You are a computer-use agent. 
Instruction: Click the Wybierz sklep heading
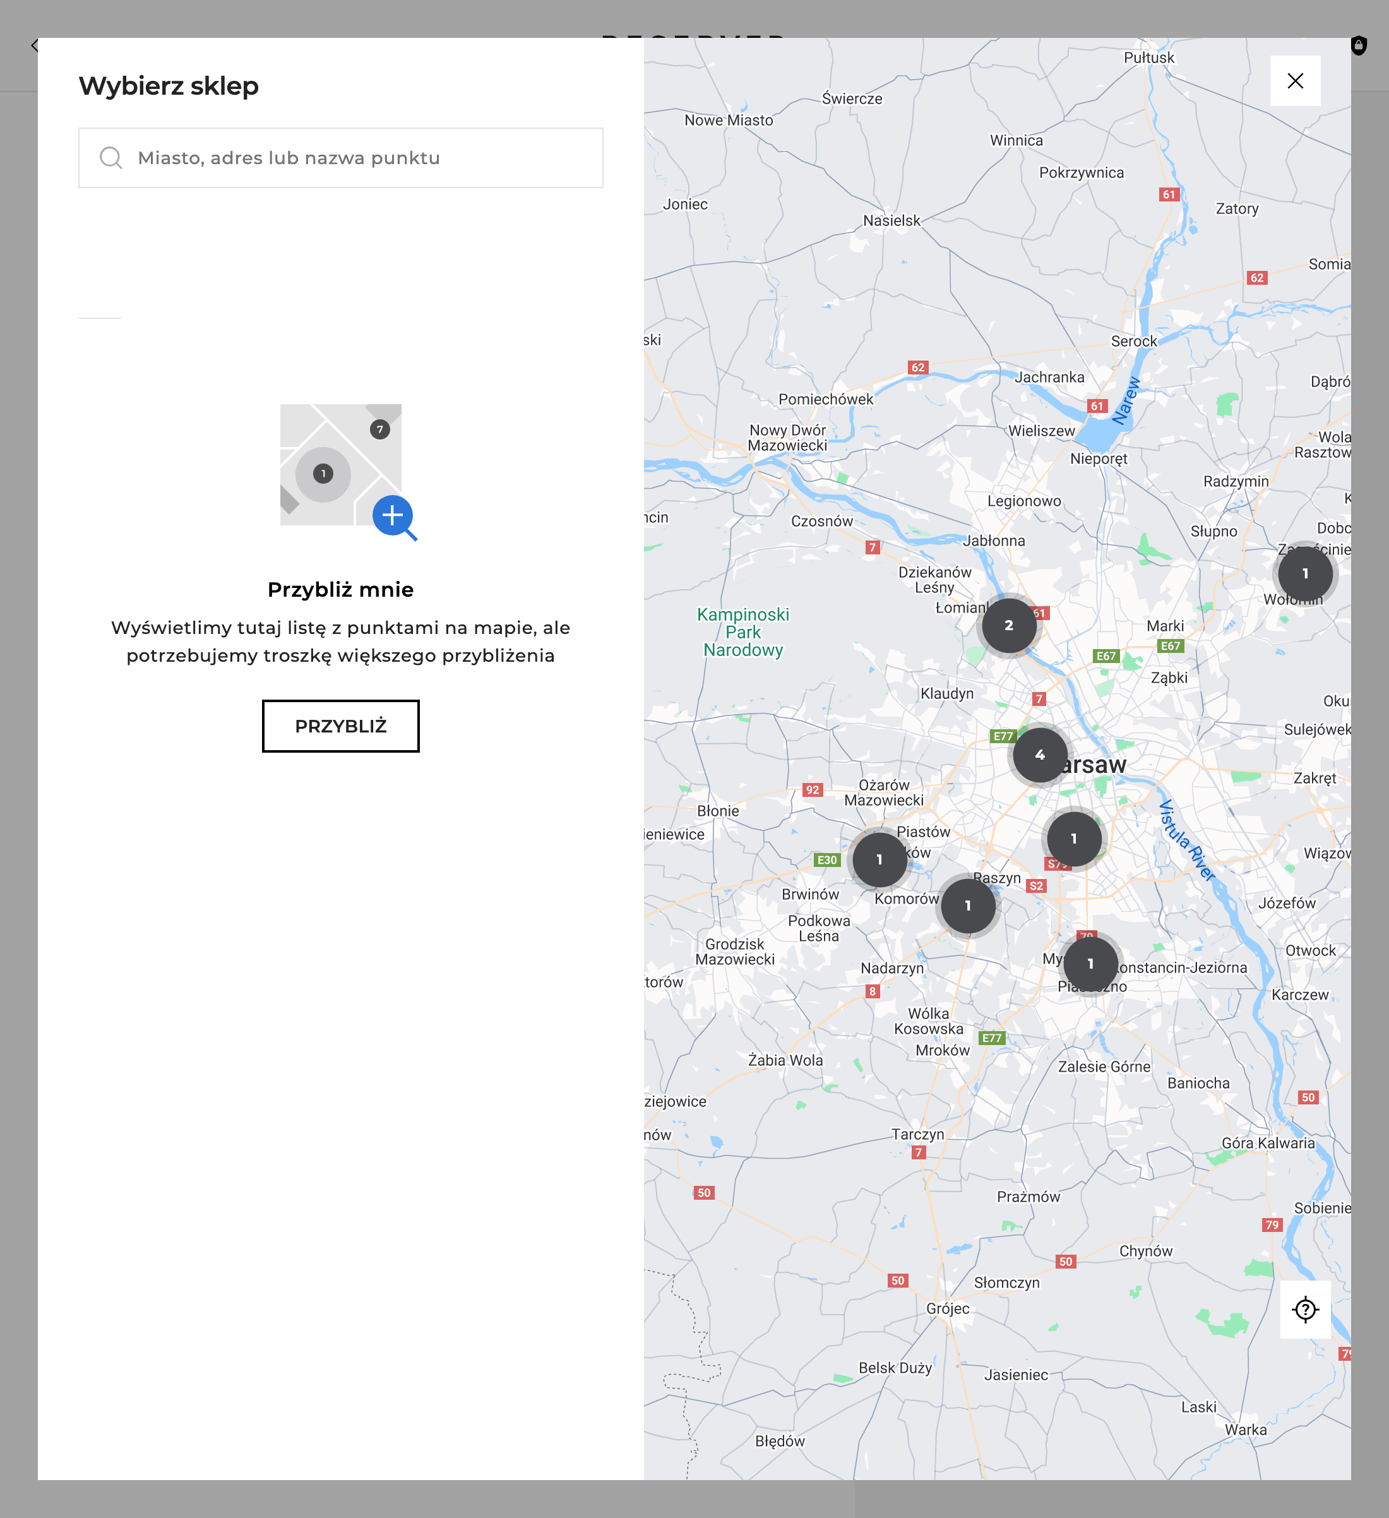coord(169,86)
